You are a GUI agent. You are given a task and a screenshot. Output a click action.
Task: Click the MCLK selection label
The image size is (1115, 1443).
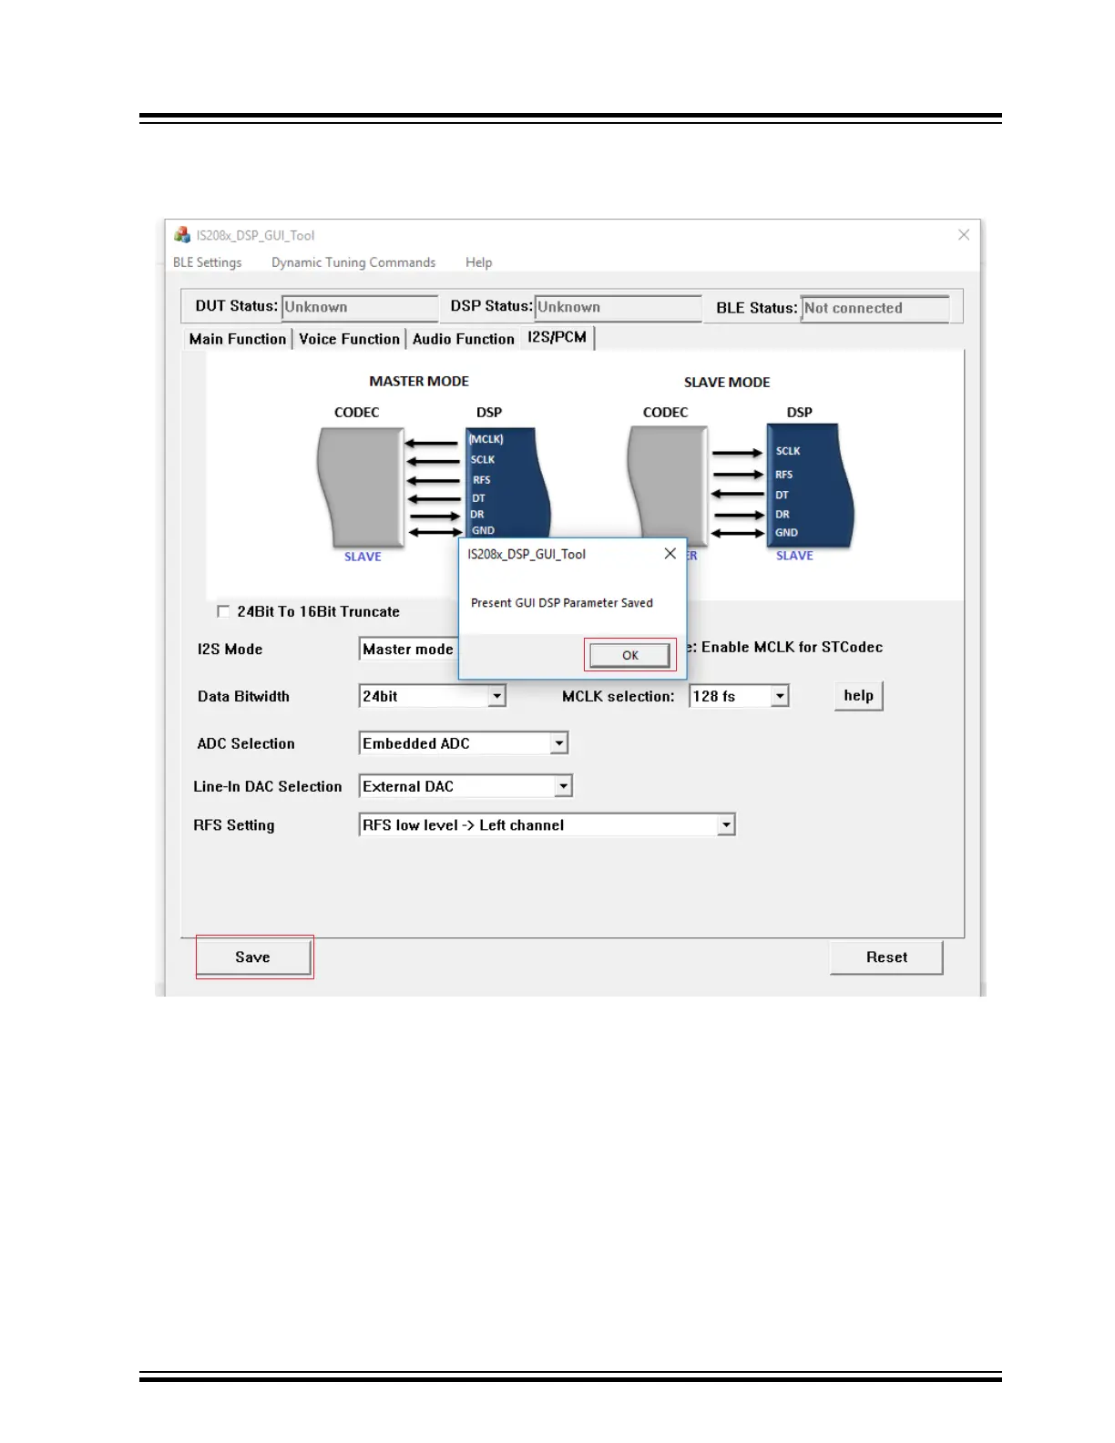click(x=618, y=696)
